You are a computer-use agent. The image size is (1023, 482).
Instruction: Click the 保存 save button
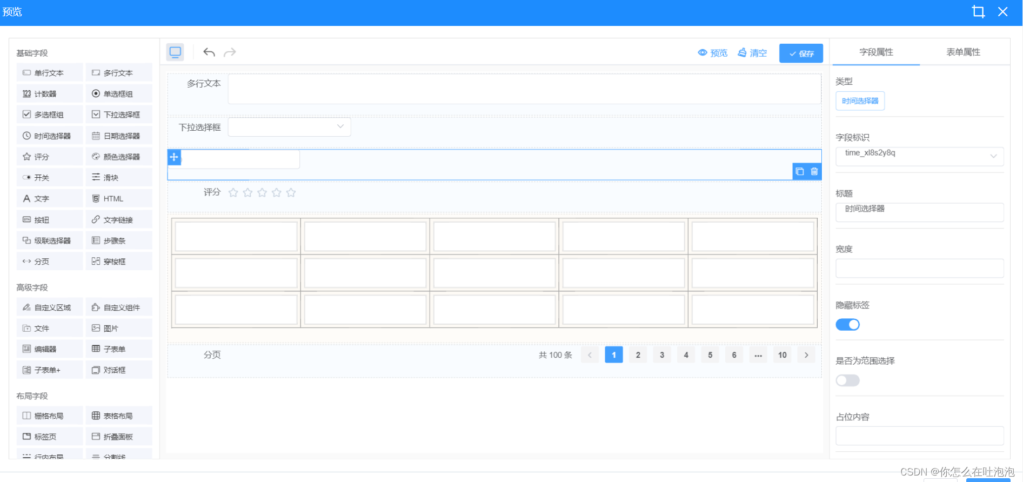point(801,53)
